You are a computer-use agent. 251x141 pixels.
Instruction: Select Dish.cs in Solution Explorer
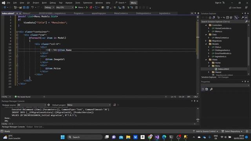[218, 47]
